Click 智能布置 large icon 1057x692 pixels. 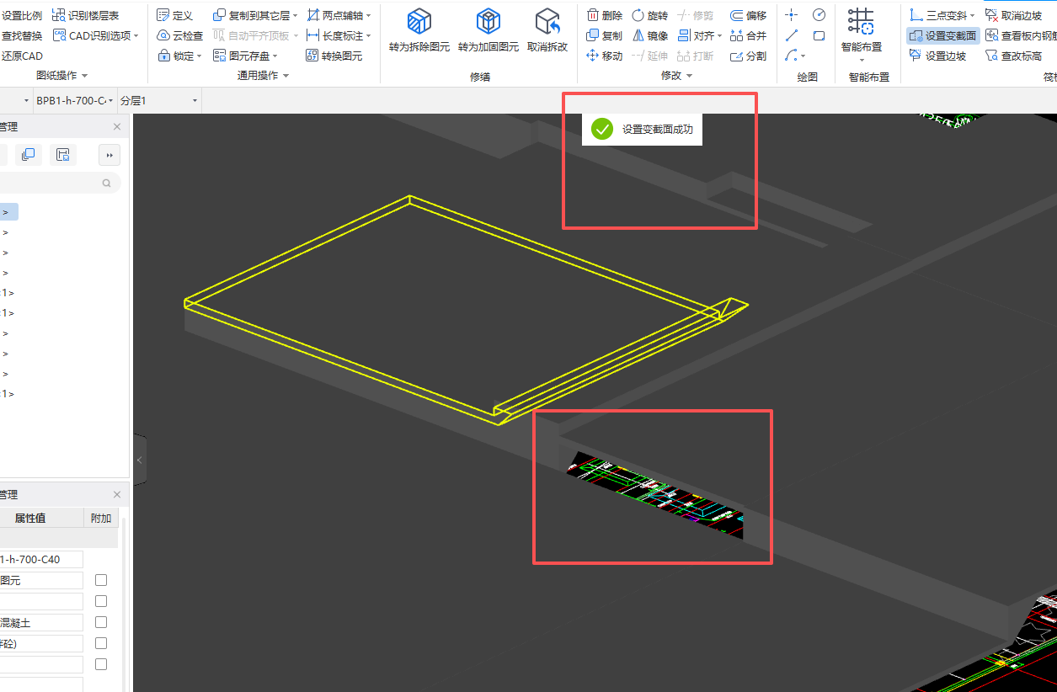point(861,29)
